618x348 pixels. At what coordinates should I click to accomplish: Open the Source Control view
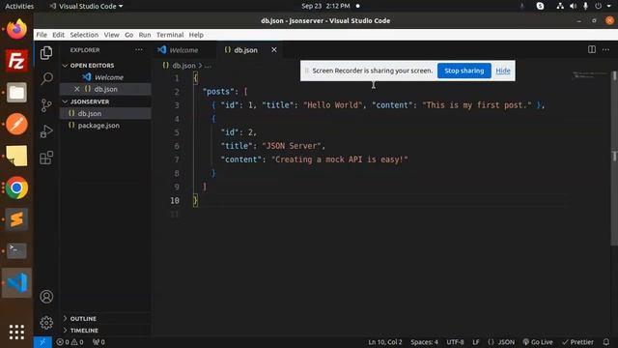[46, 105]
